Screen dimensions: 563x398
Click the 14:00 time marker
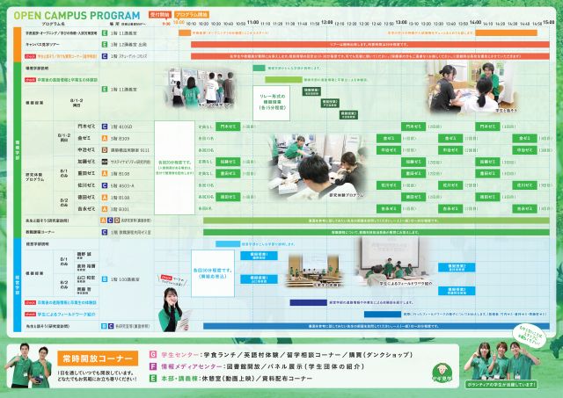click(x=475, y=22)
